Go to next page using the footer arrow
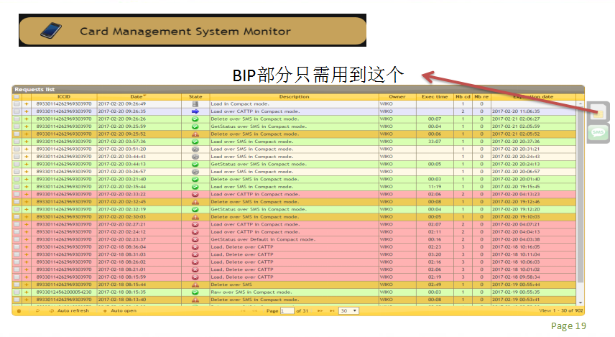Viewport: 615px width, 337px height. pos(320,310)
